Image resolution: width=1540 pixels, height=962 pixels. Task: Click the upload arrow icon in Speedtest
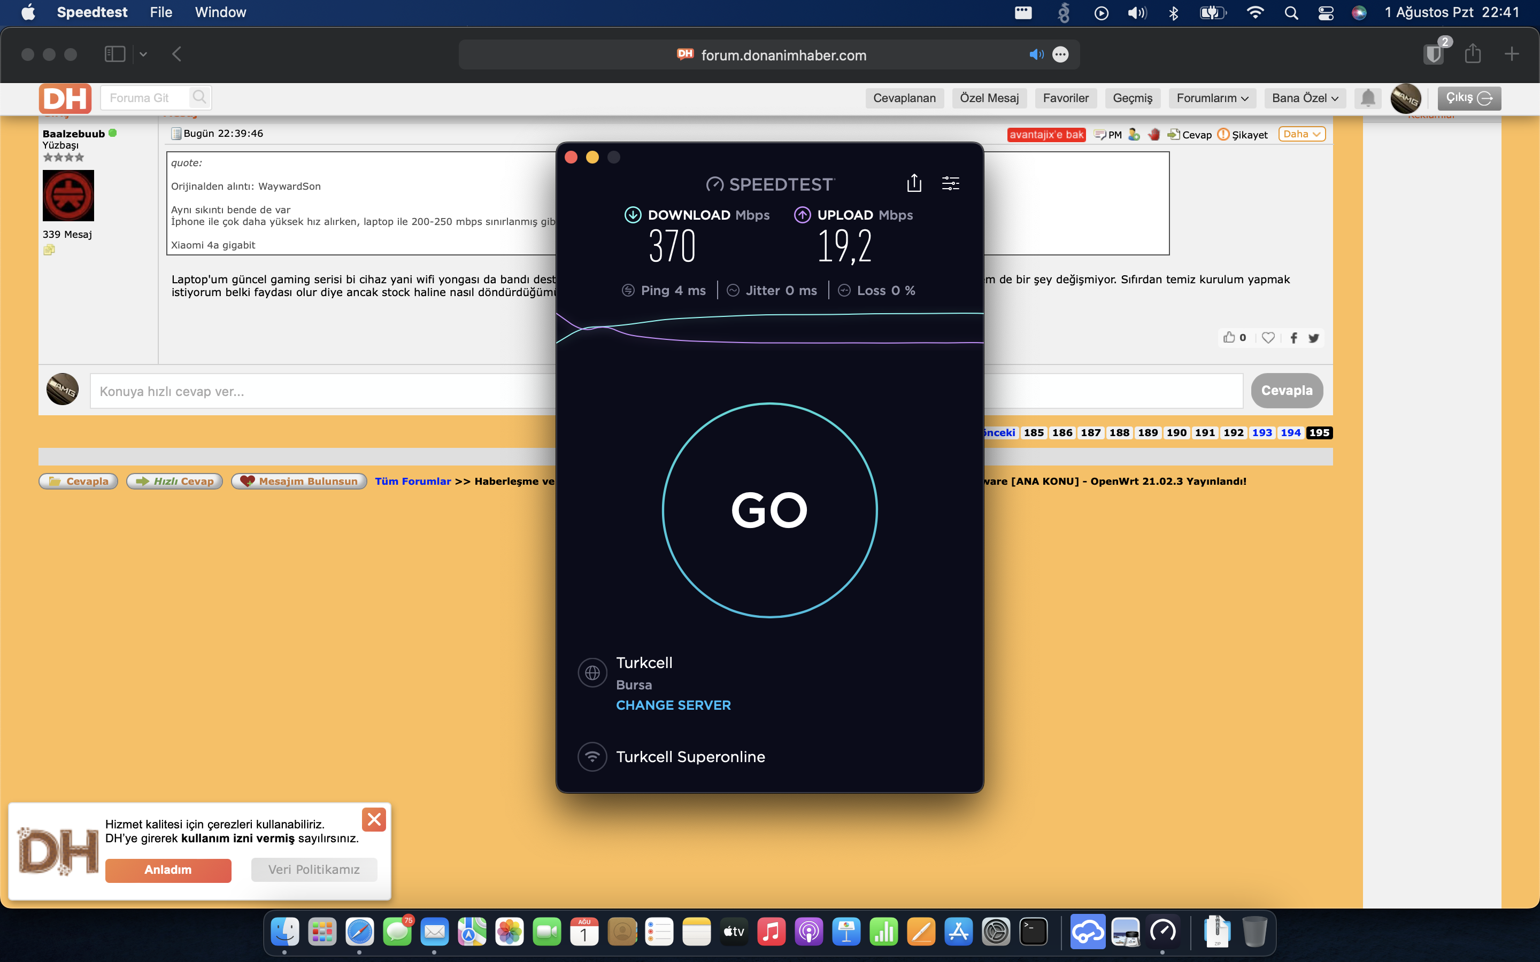pyautogui.click(x=802, y=215)
